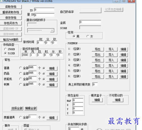Focus 杀虫剂剩余步数 steps field
Screen dimensions: 142x130
74,129
